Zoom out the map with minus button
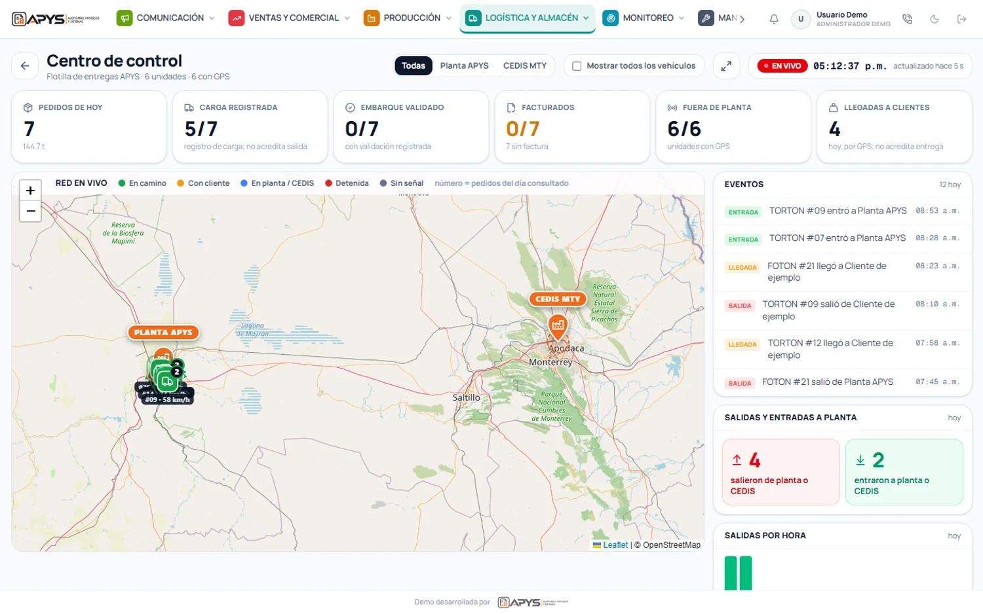983x614 pixels. [30, 211]
